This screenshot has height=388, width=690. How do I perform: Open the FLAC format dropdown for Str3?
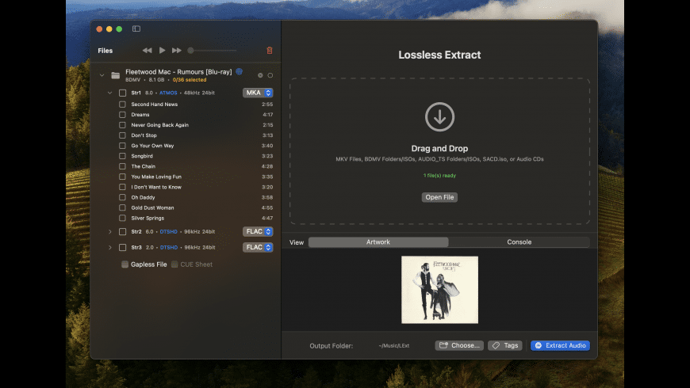[258, 247]
